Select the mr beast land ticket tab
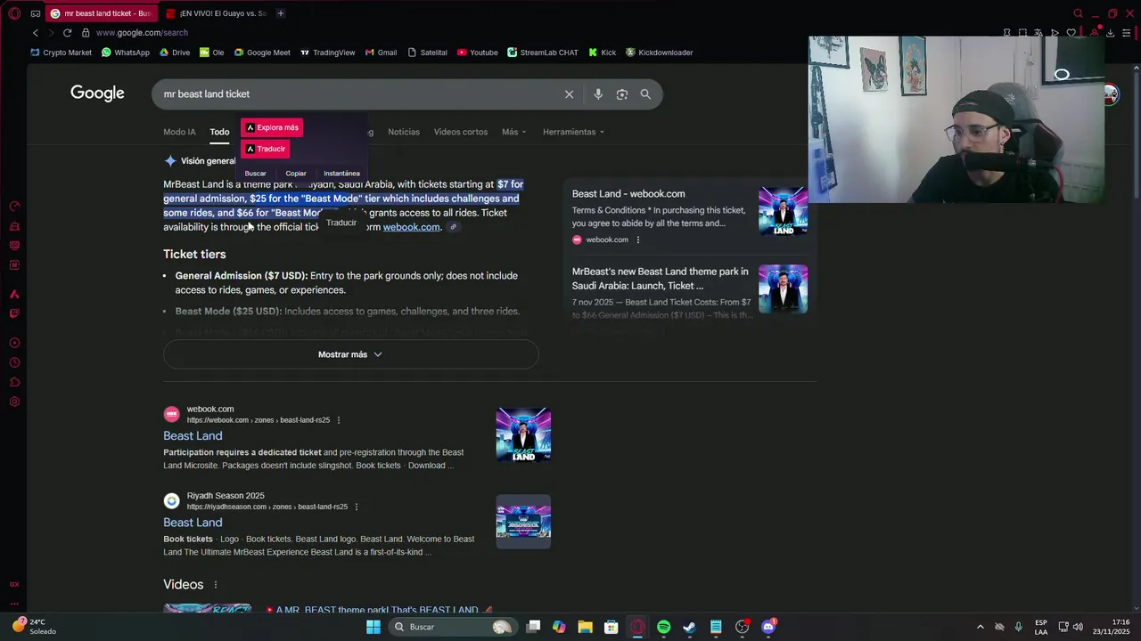1141x641 pixels. click(x=100, y=13)
